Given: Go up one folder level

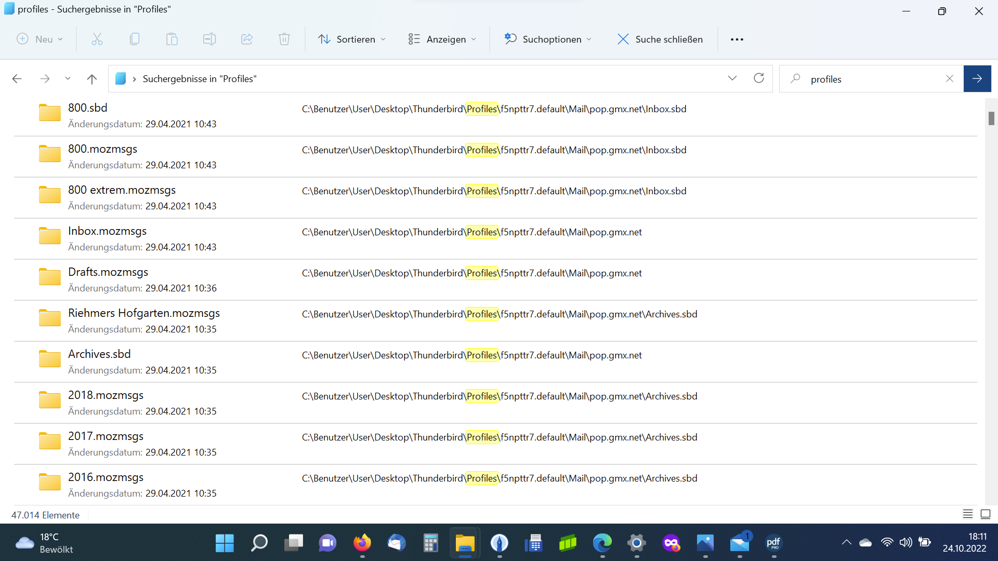Looking at the screenshot, I should pos(92,79).
